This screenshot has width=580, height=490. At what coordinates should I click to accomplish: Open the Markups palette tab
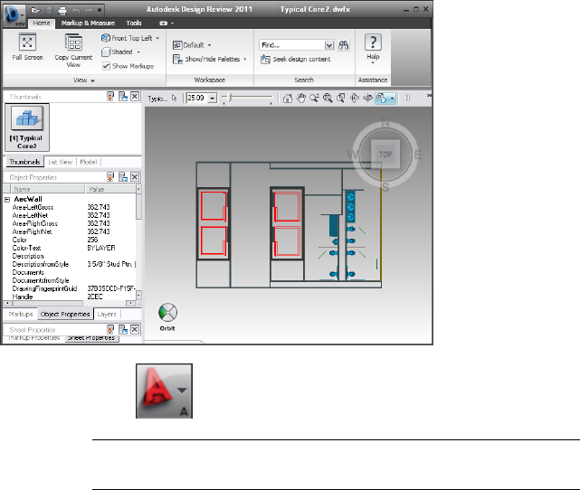tap(21, 314)
